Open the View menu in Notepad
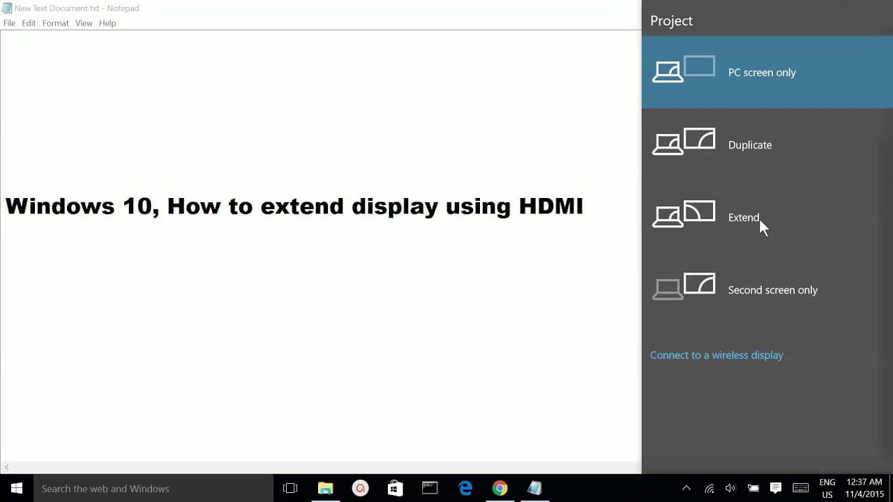The image size is (893, 502). [84, 23]
